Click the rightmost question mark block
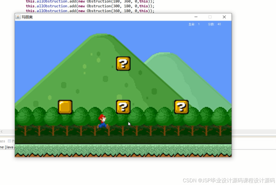The image size is (276, 185). (181, 107)
